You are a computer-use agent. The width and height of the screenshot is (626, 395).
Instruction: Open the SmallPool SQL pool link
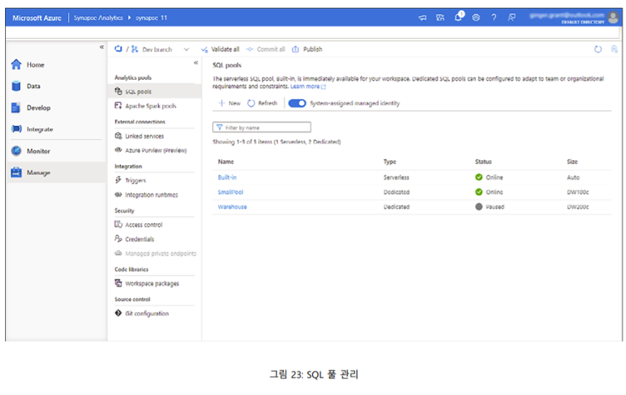231,192
